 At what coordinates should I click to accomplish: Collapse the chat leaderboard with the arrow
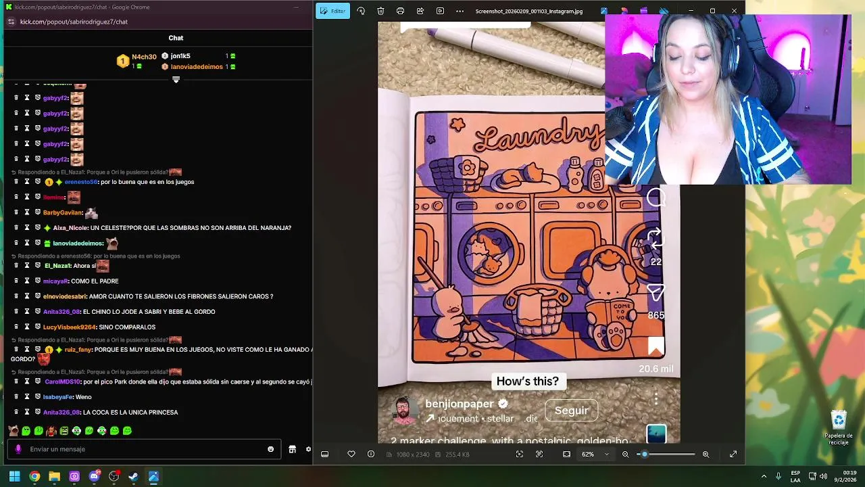176,80
